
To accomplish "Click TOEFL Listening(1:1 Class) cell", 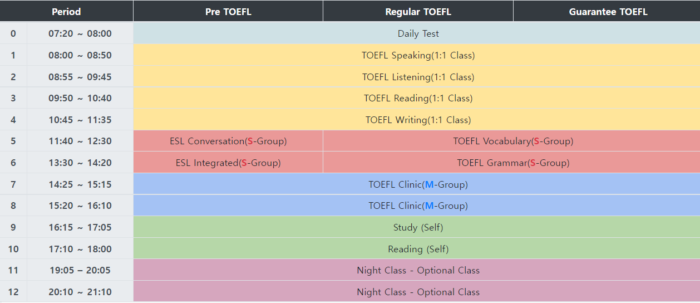I will pyautogui.click(x=418, y=77).
